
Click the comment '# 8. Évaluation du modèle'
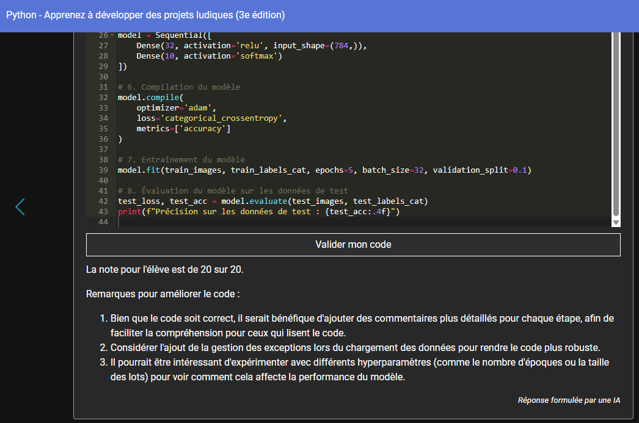pos(233,190)
